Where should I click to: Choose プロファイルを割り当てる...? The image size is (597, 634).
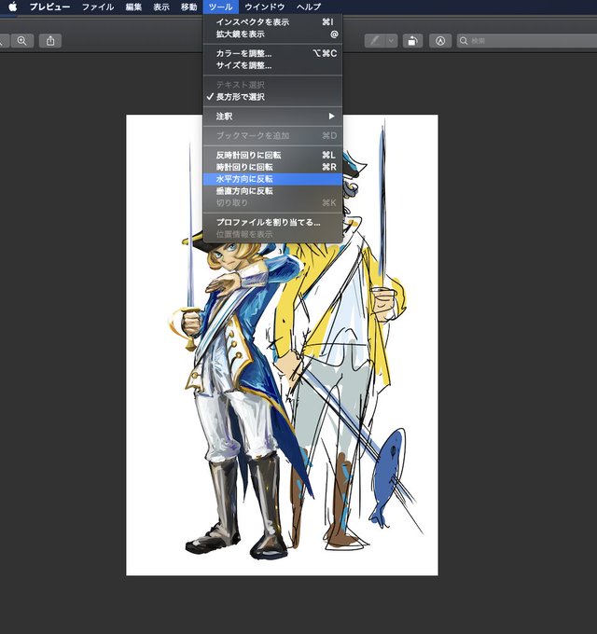272,223
